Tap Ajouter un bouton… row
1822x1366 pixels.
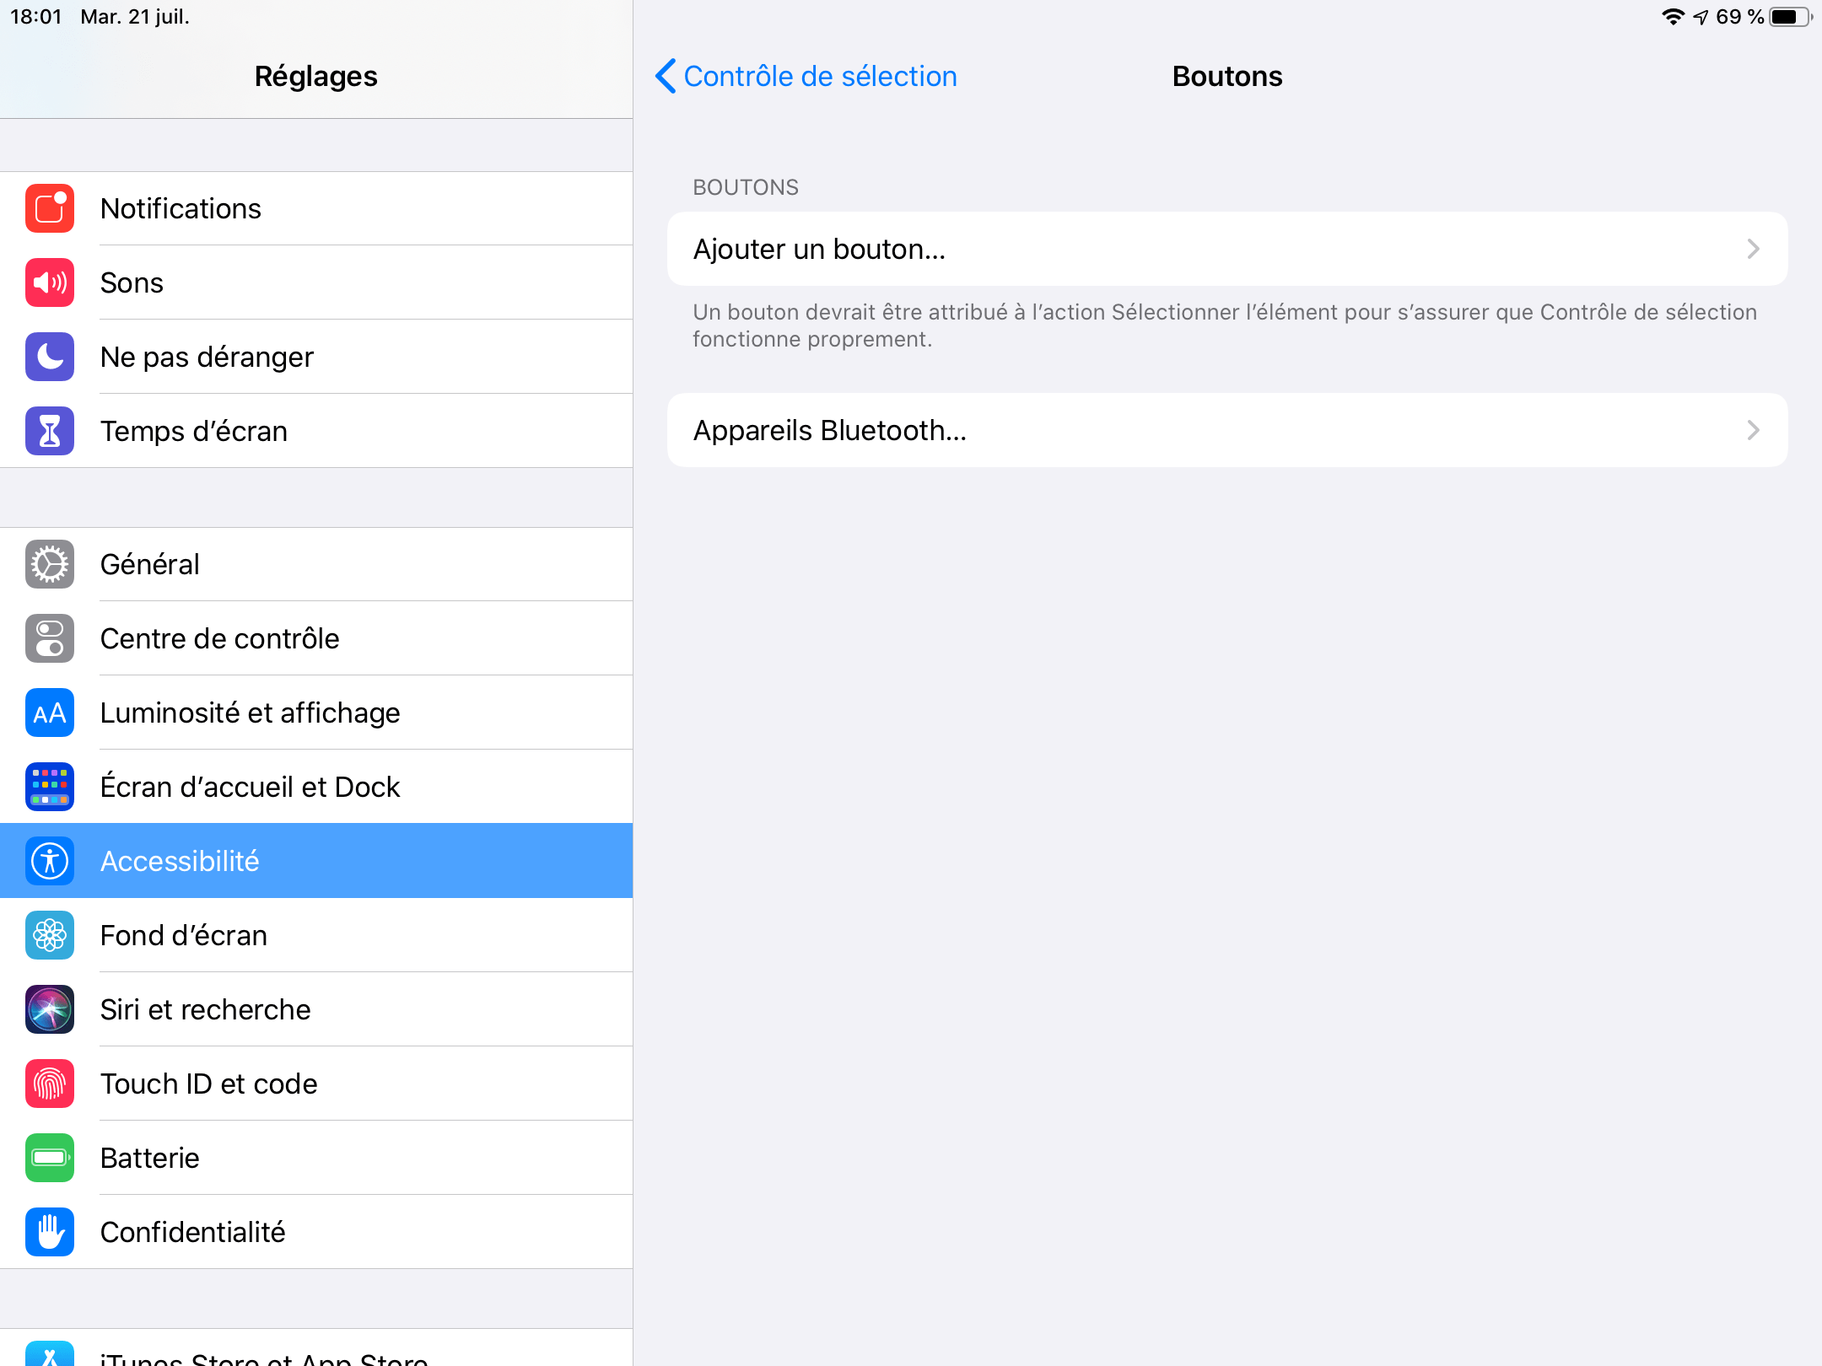click(1227, 249)
